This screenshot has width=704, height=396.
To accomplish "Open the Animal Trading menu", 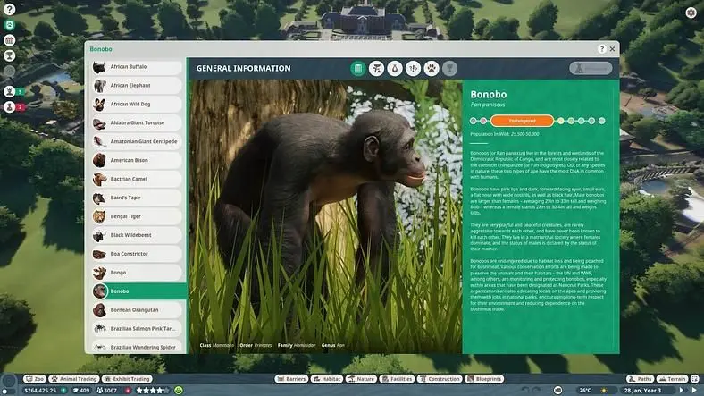I will click(x=74, y=379).
